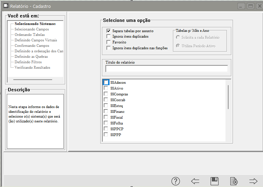
Task: Select the SSFolha system checkbox
Action: pos(106,123)
